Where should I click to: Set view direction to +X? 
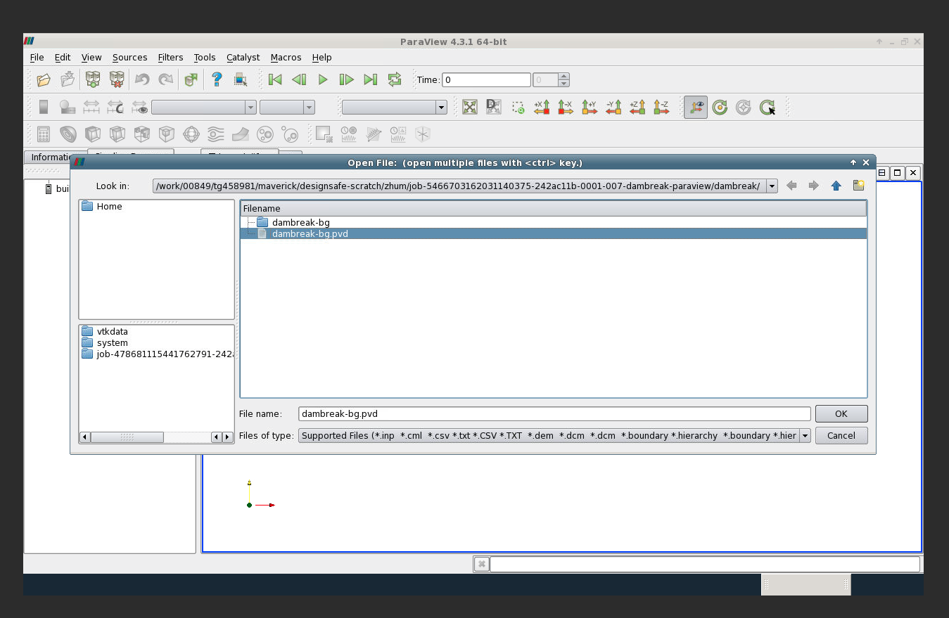coord(542,107)
